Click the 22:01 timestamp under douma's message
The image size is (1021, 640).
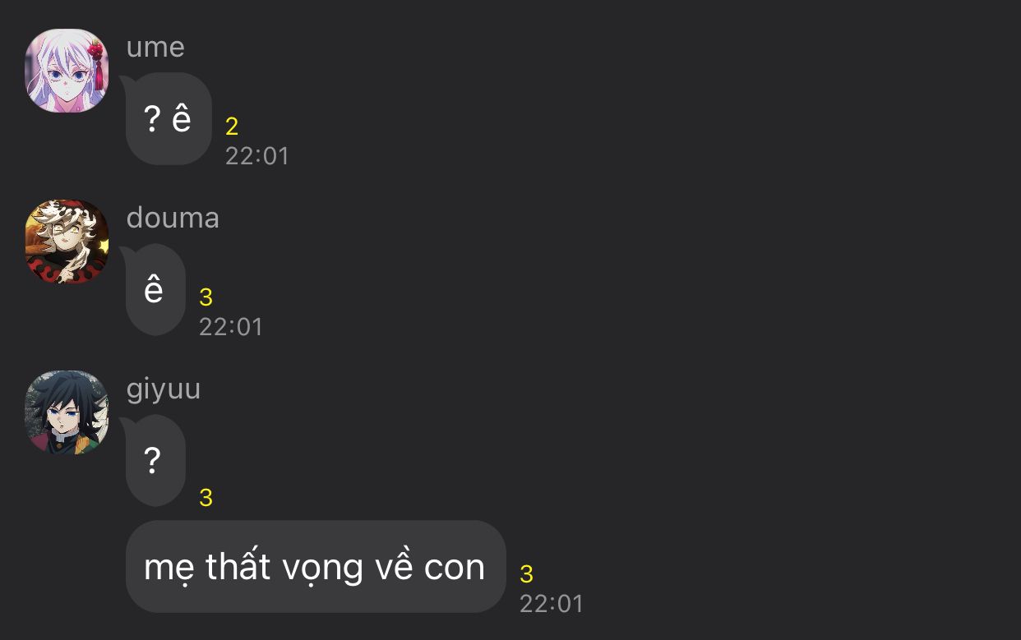[x=231, y=327]
